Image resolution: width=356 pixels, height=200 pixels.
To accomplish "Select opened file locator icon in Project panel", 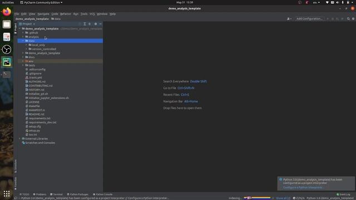I will tap(80, 24).
